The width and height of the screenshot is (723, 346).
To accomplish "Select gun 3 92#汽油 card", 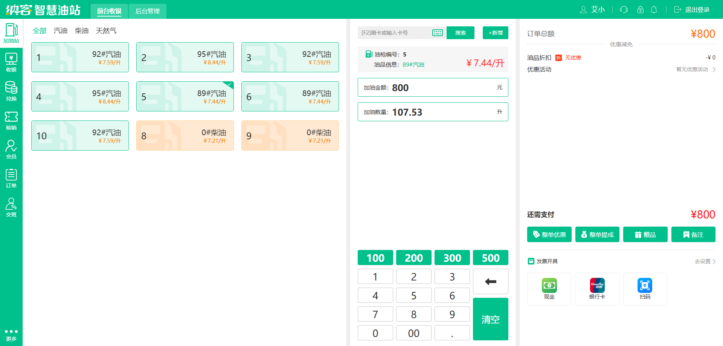I will (290, 57).
